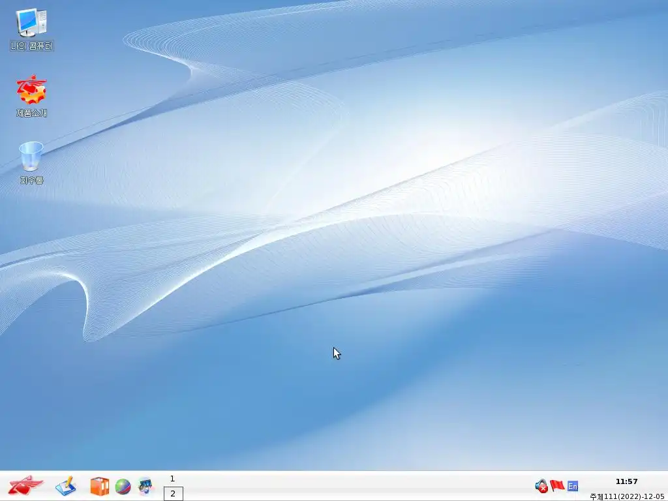Click the red flag tray icon

click(557, 485)
